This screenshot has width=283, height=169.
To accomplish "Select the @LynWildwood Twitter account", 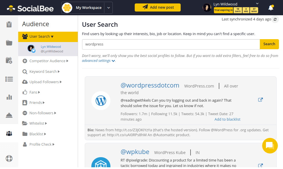I will (48, 49).
